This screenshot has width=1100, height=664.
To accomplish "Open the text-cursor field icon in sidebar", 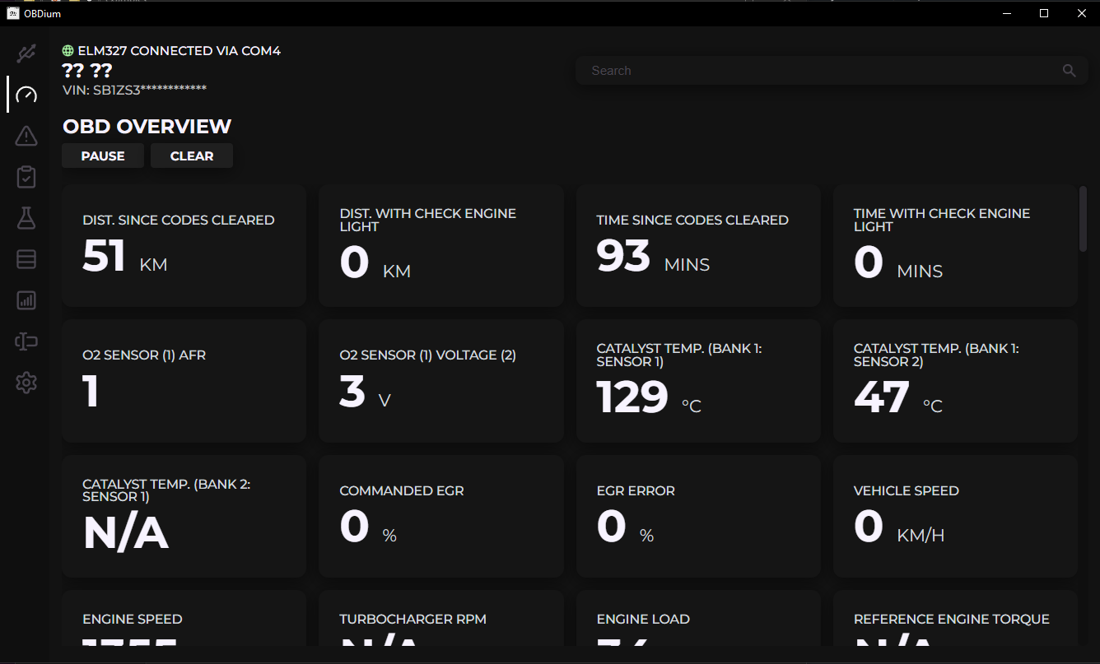I will [26, 341].
